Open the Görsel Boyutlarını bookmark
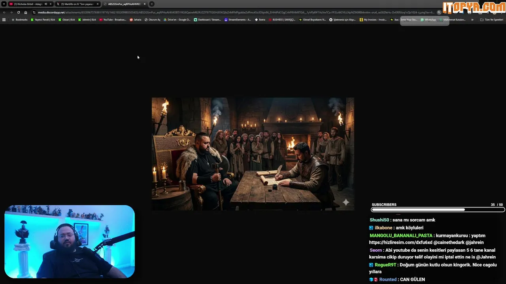 tap(312, 19)
